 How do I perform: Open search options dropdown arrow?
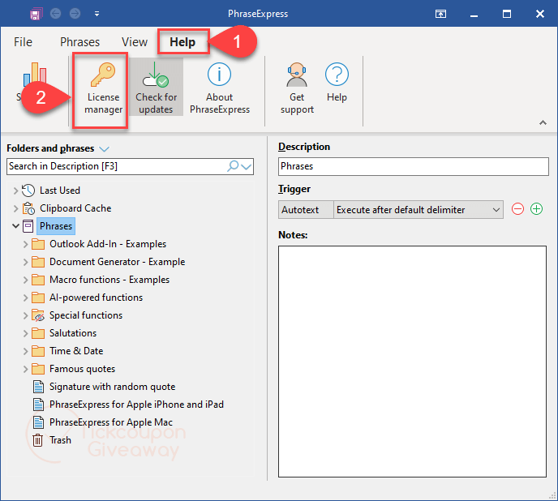pos(247,166)
